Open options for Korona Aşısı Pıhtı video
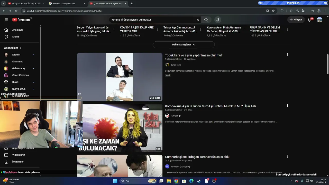The height and width of the screenshot is (185, 329). pos(244,29)
